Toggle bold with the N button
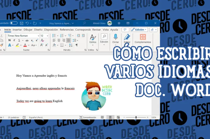The height and width of the screenshot is (139, 210). [x=9, y=40]
